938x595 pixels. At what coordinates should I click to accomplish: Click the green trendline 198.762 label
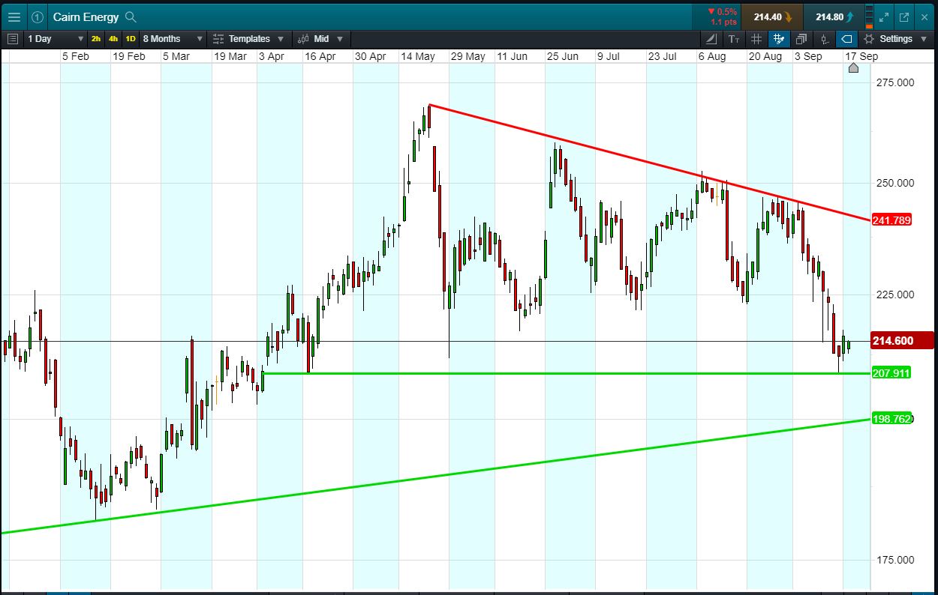click(891, 418)
